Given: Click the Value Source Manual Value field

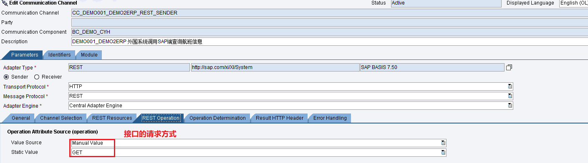Looking at the screenshot, I should pos(259,143).
